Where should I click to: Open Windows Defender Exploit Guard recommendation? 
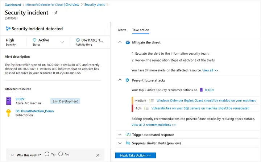point(206,100)
